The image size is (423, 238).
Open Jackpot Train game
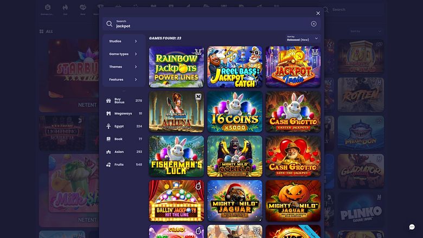tap(293, 67)
